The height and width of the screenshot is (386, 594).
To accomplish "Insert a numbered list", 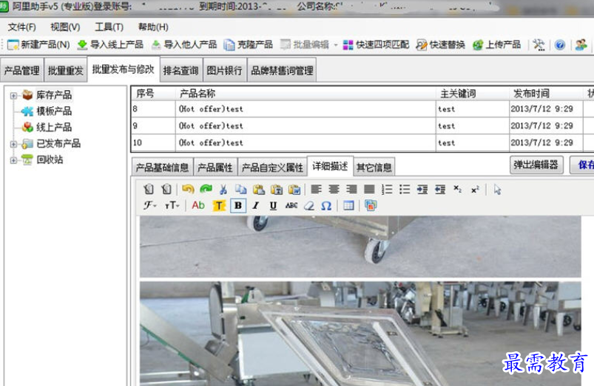I will click(387, 189).
